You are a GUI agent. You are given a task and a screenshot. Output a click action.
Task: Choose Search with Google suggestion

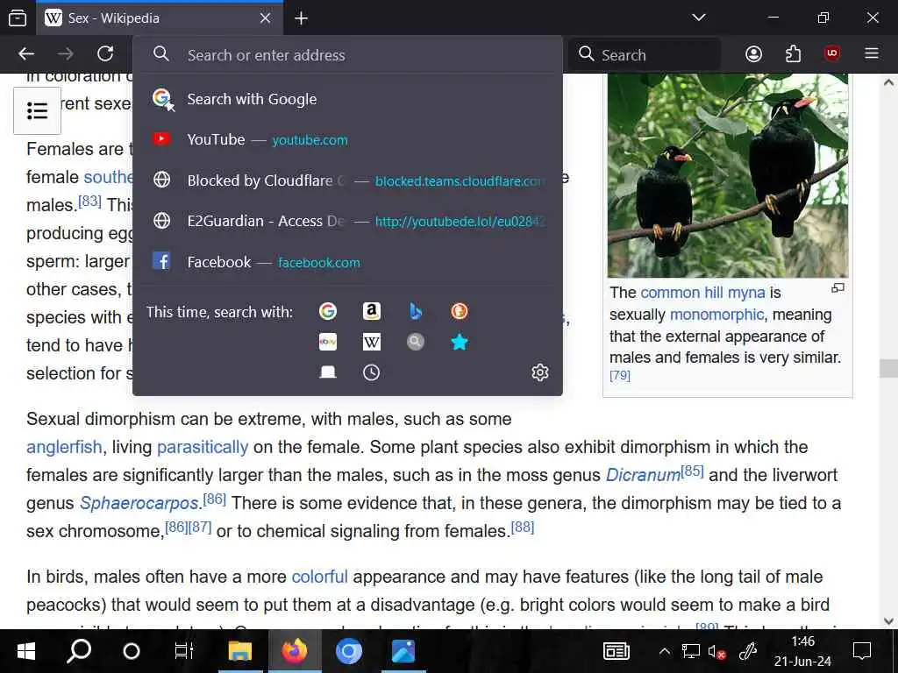pos(347,99)
